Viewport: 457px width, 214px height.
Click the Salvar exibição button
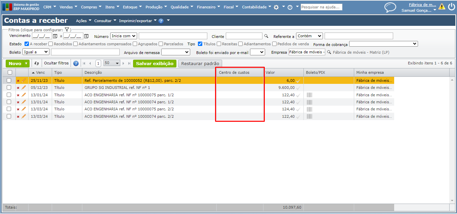point(155,63)
